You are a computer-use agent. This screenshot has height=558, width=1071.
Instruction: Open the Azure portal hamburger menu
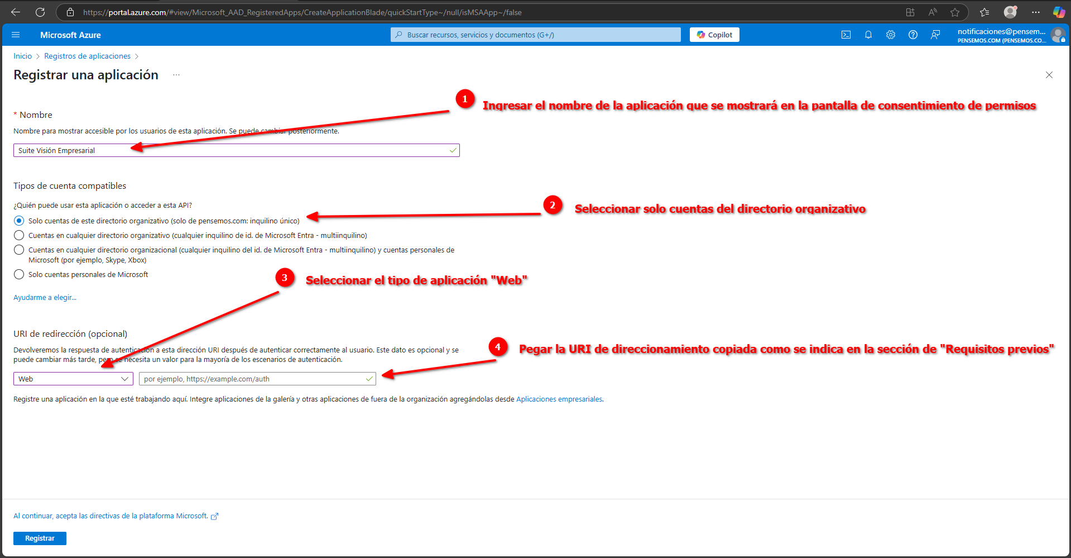16,35
